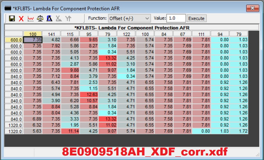Select cell with value 3.79

coord(89,76)
